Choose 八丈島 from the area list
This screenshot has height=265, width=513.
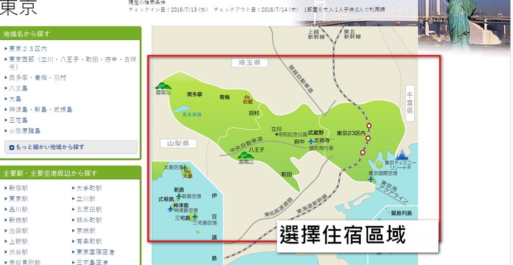coord(18,88)
